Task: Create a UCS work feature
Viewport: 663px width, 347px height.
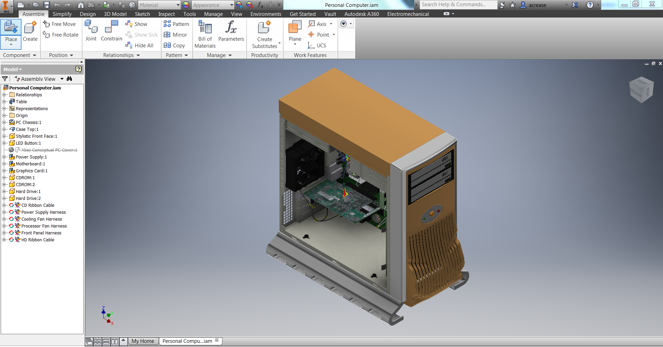Action: click(x=317, y=45)
